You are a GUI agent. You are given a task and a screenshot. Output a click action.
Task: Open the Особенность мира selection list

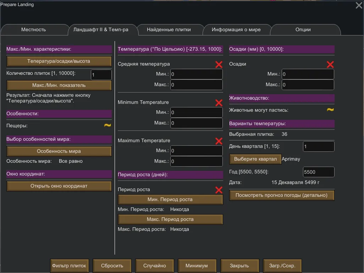(x=59, y=151)
